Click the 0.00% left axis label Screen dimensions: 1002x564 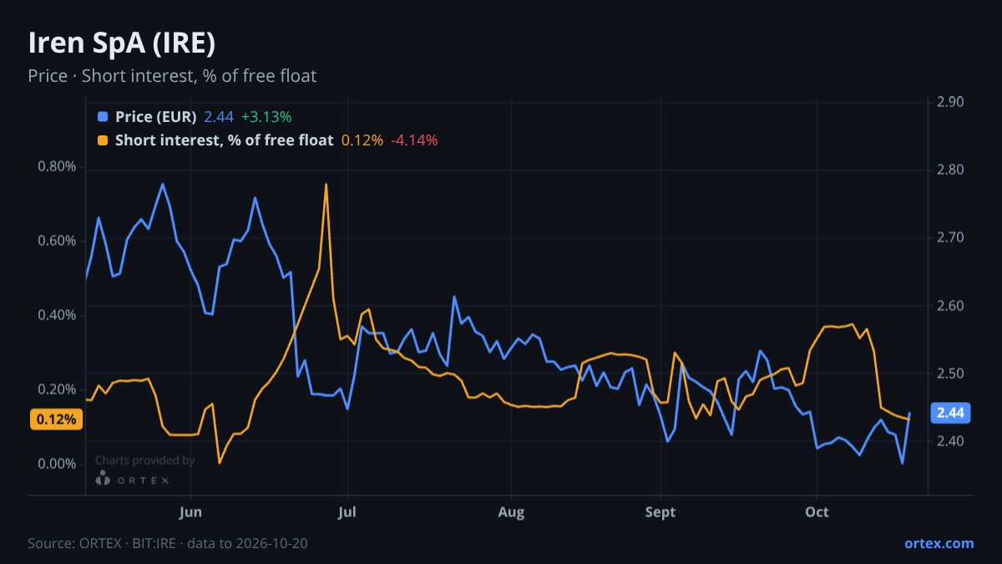click(57, 464)
